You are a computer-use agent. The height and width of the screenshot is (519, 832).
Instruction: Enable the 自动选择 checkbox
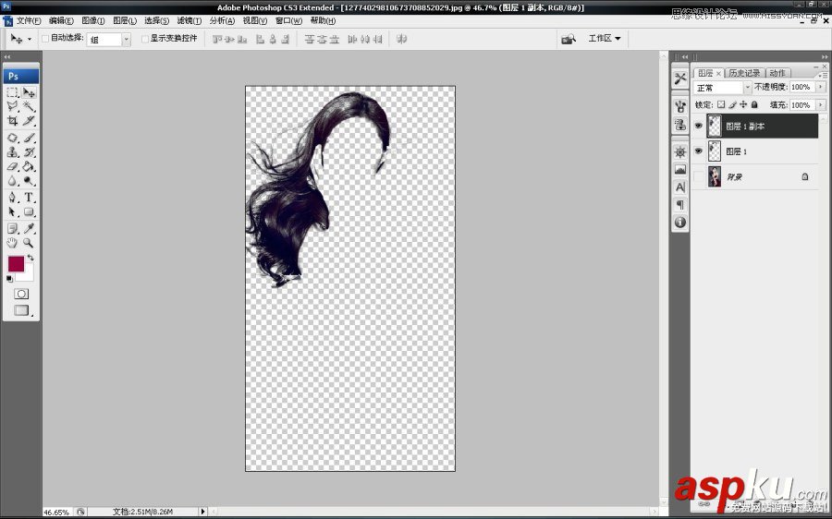click(x=45, y=39)
